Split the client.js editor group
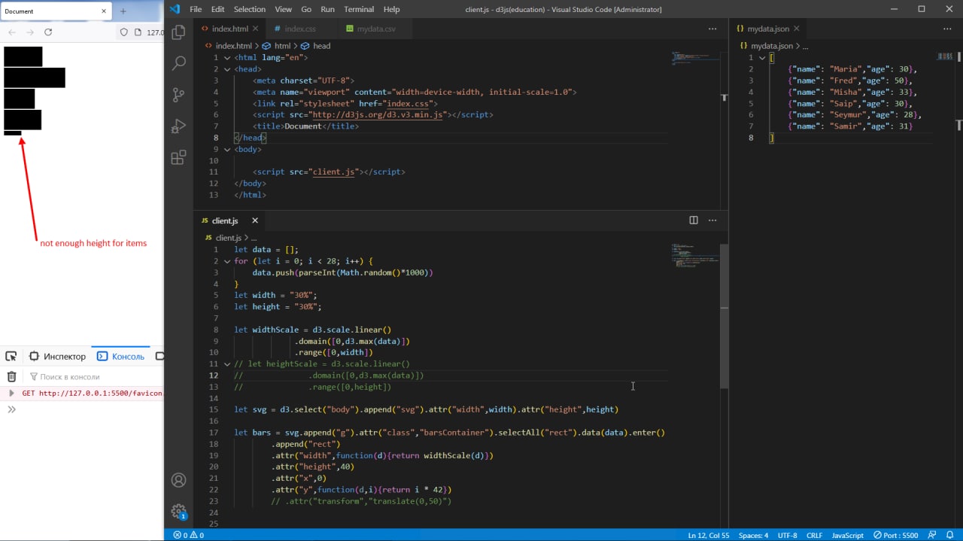 pos(694,220)
